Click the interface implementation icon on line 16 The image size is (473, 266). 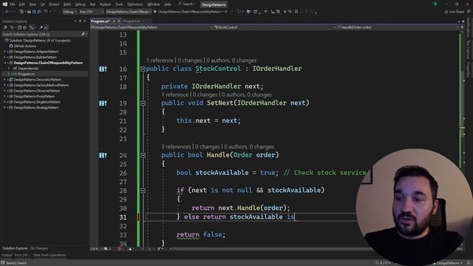103,69
